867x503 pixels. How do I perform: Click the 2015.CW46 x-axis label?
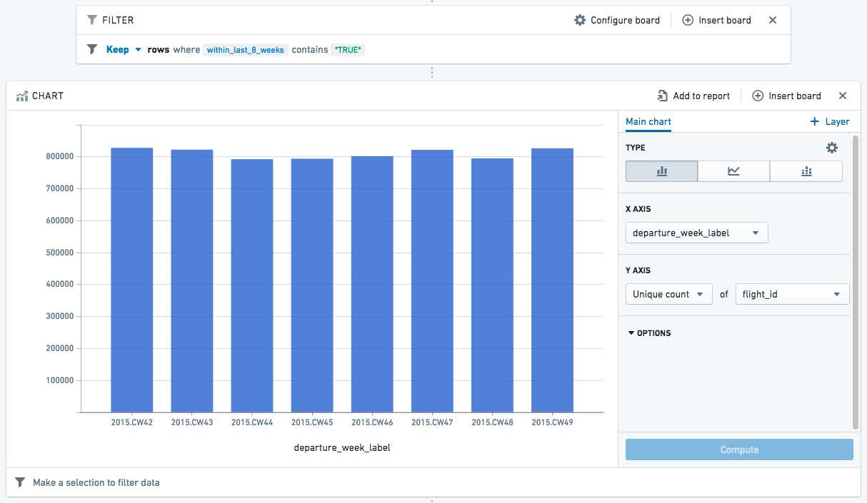point(372,422)
